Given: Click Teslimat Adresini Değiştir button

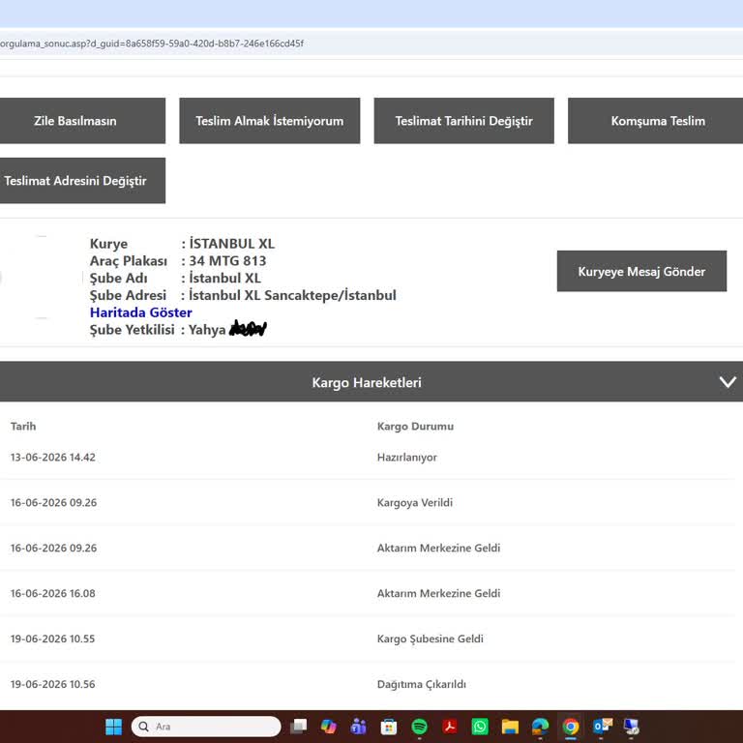Looking at the screenshot, I should click(82, 181).
